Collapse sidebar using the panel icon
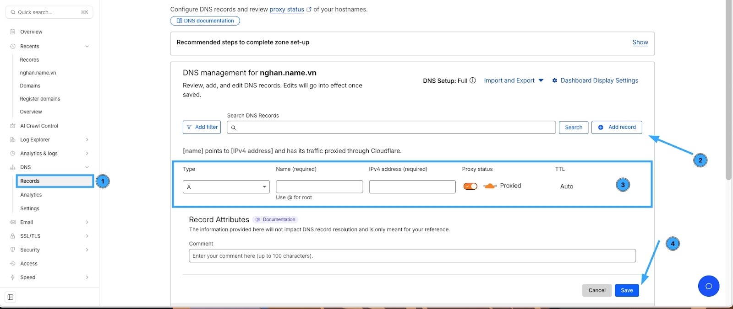The image size is (733, 309). (x=11, y=297)
